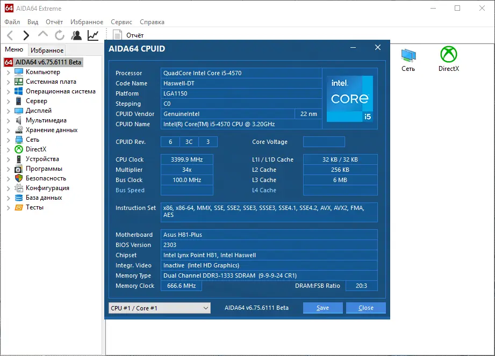Maximize the AIDA64 Extreme main window
The image size is (495, 356).
(x=457, y=8)
